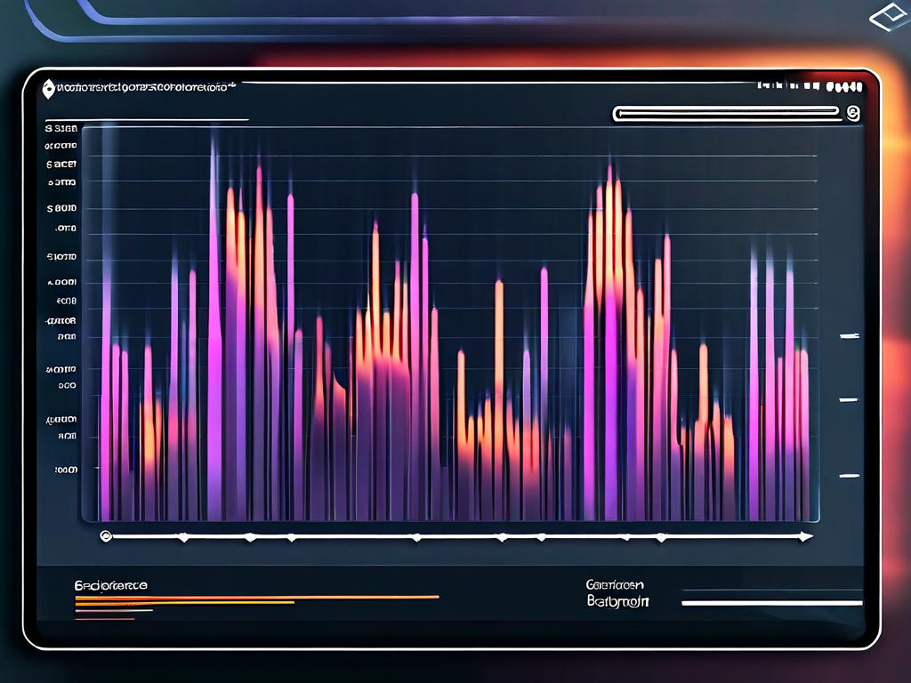
Task: Select the first diamond marker on the timeline
Action: [x=183, y=537]
